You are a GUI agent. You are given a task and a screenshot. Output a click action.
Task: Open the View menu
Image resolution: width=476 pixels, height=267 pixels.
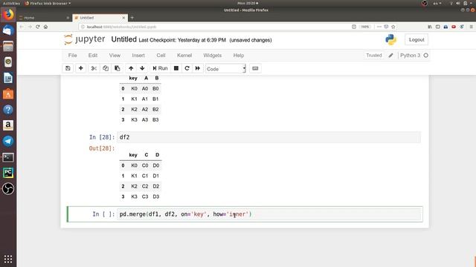pos(115,56)
